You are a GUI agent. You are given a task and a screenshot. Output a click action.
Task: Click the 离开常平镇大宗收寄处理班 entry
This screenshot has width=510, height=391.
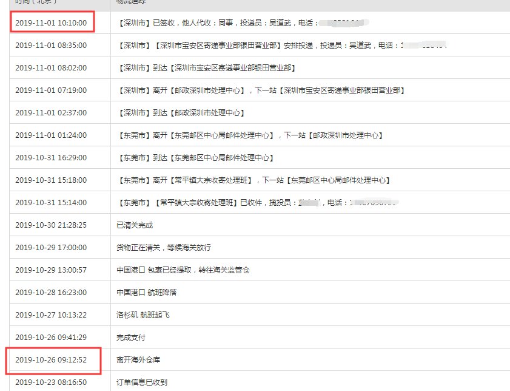[253, 180]
